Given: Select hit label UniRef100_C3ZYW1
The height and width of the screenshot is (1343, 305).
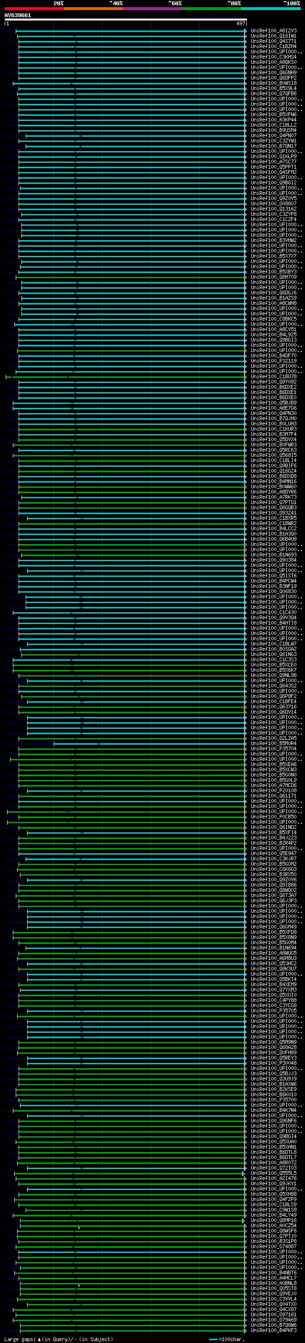Looking at the screenshot, I should [274, 141].
